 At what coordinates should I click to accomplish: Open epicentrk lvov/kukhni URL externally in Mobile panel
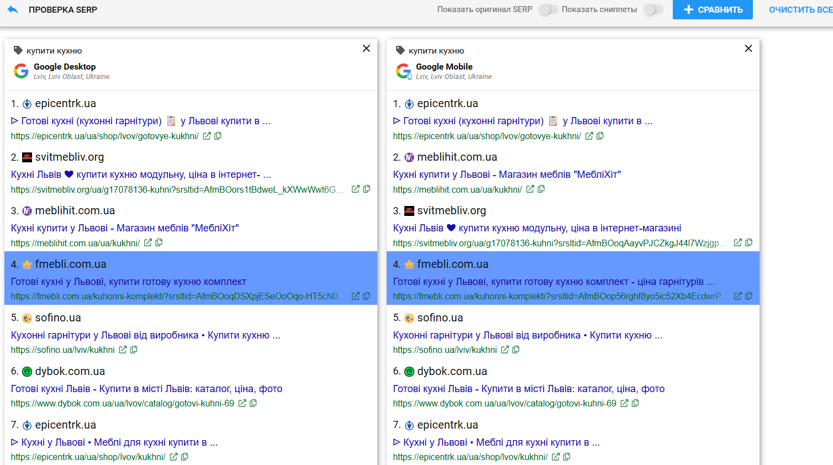(x=556, y=457)
